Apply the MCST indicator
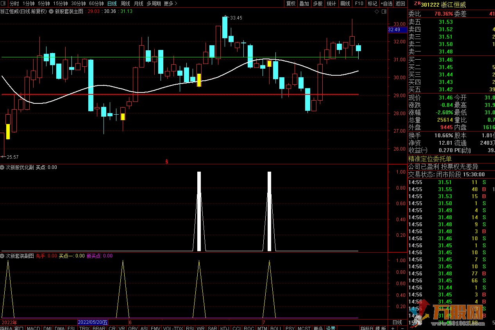495x330 pixels. (304, 328)
